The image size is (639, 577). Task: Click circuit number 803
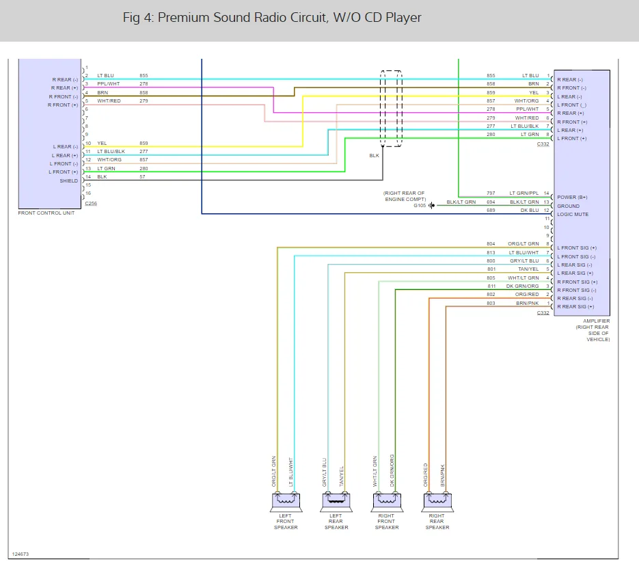click(491, 304)
